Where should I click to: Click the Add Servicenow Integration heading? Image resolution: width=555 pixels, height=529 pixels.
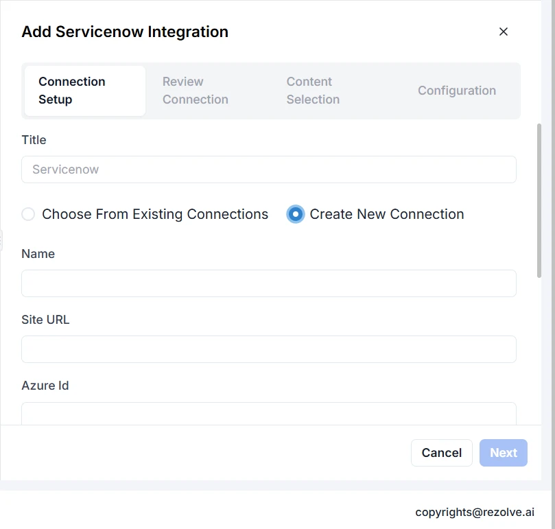125,32
